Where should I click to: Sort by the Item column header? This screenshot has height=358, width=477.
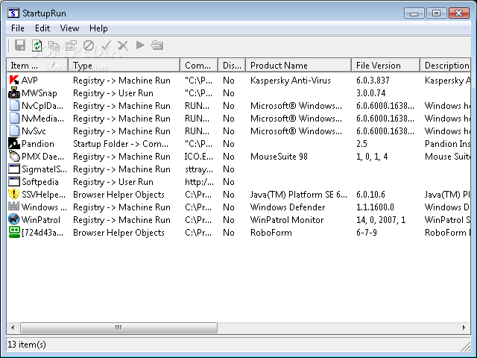(x=37, y=65)
